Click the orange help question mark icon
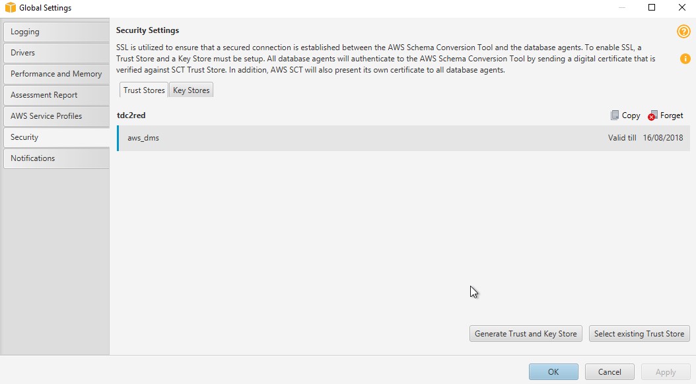696x384 pixels. click(x=683, y=32)
